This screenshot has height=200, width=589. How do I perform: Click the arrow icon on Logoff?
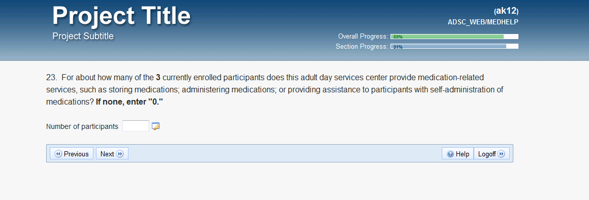(501, 154)
